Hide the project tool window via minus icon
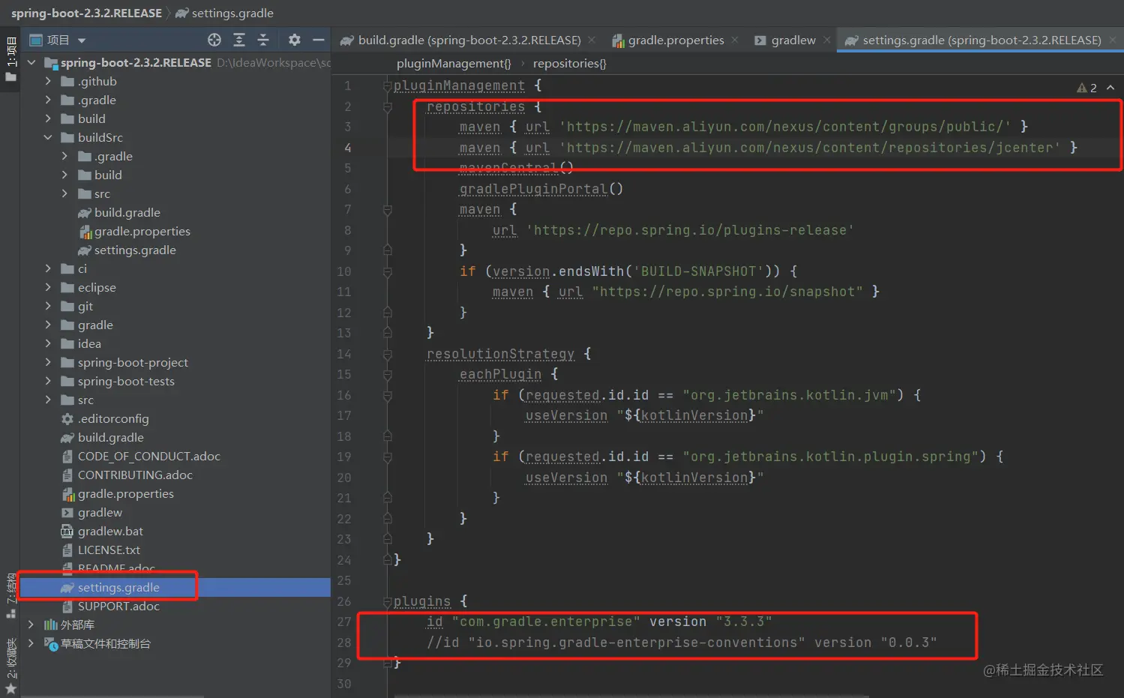The height and width of the screenshot is (698, 1124). tap(319, 40)
